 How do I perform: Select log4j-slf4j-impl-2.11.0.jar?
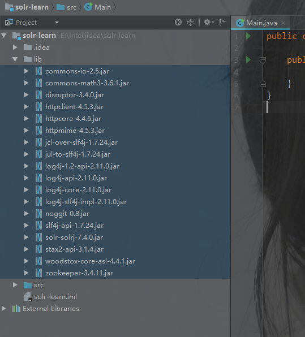pyautogui.click(x=86, y=202)
